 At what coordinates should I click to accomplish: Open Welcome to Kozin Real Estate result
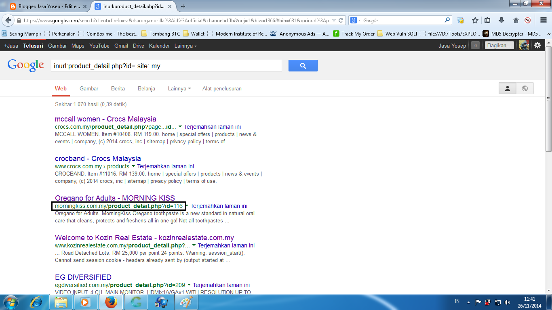click(144, 238)
